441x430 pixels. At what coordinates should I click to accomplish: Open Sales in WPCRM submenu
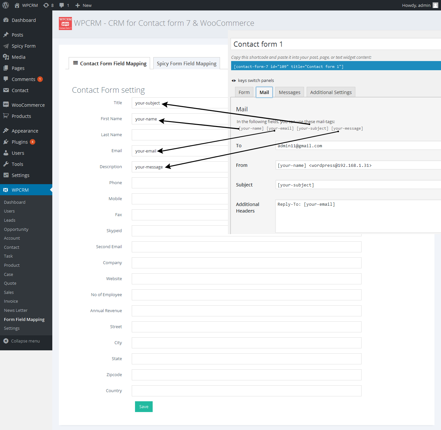point(9,292)
